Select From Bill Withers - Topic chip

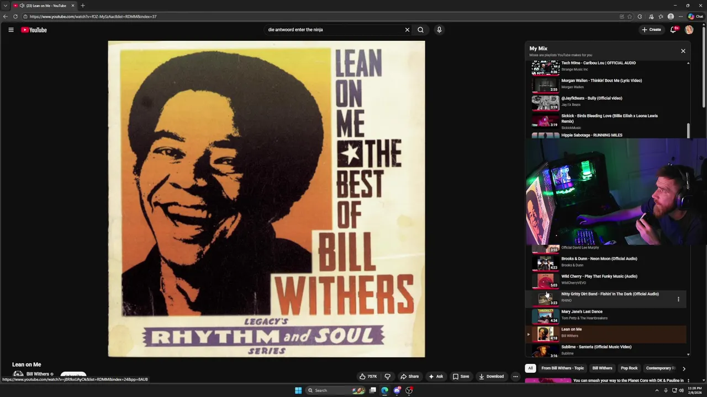click(x=562, y=368)
